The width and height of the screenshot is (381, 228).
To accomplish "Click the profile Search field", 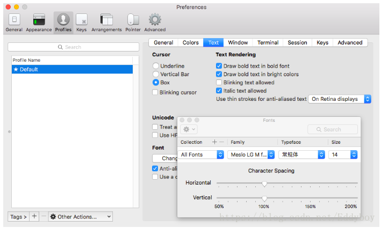I will pos(74,47).
